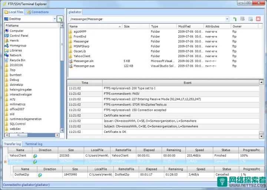Select the Computer icon in local files

coord(6,31)
